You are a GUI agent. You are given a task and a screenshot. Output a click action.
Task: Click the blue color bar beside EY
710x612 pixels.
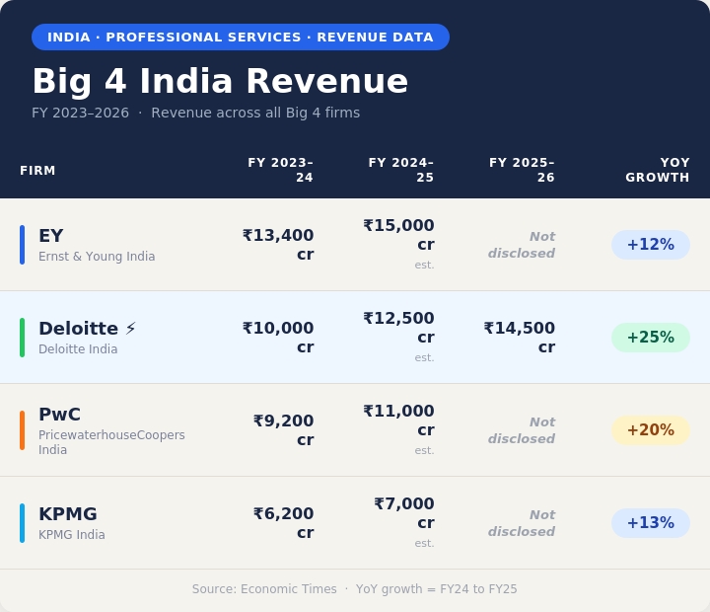(x=22, y=245)
